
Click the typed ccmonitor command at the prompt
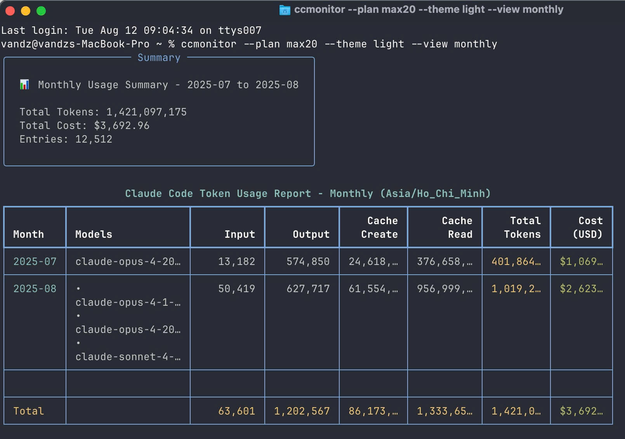coord(339,44)
